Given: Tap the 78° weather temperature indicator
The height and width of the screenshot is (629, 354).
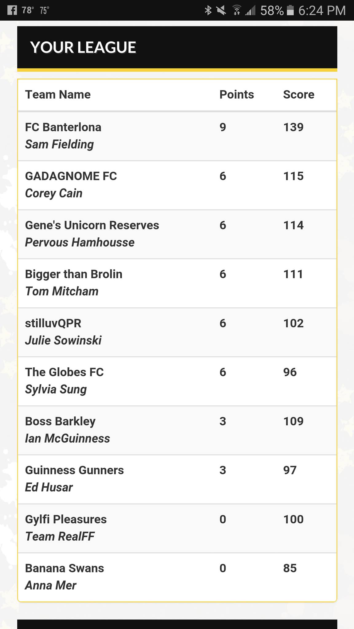Looking at the screenshot, I should (27, 10).
